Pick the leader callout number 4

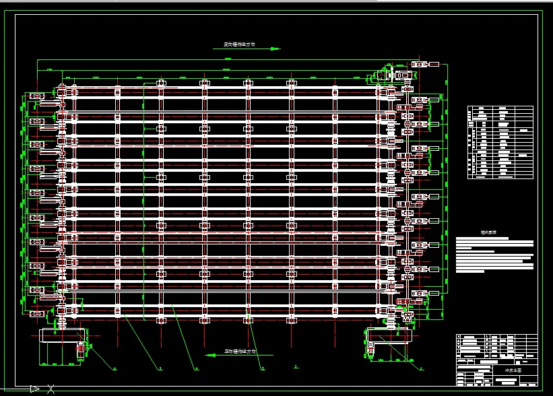pyautogui.click(x=197, y=369)
